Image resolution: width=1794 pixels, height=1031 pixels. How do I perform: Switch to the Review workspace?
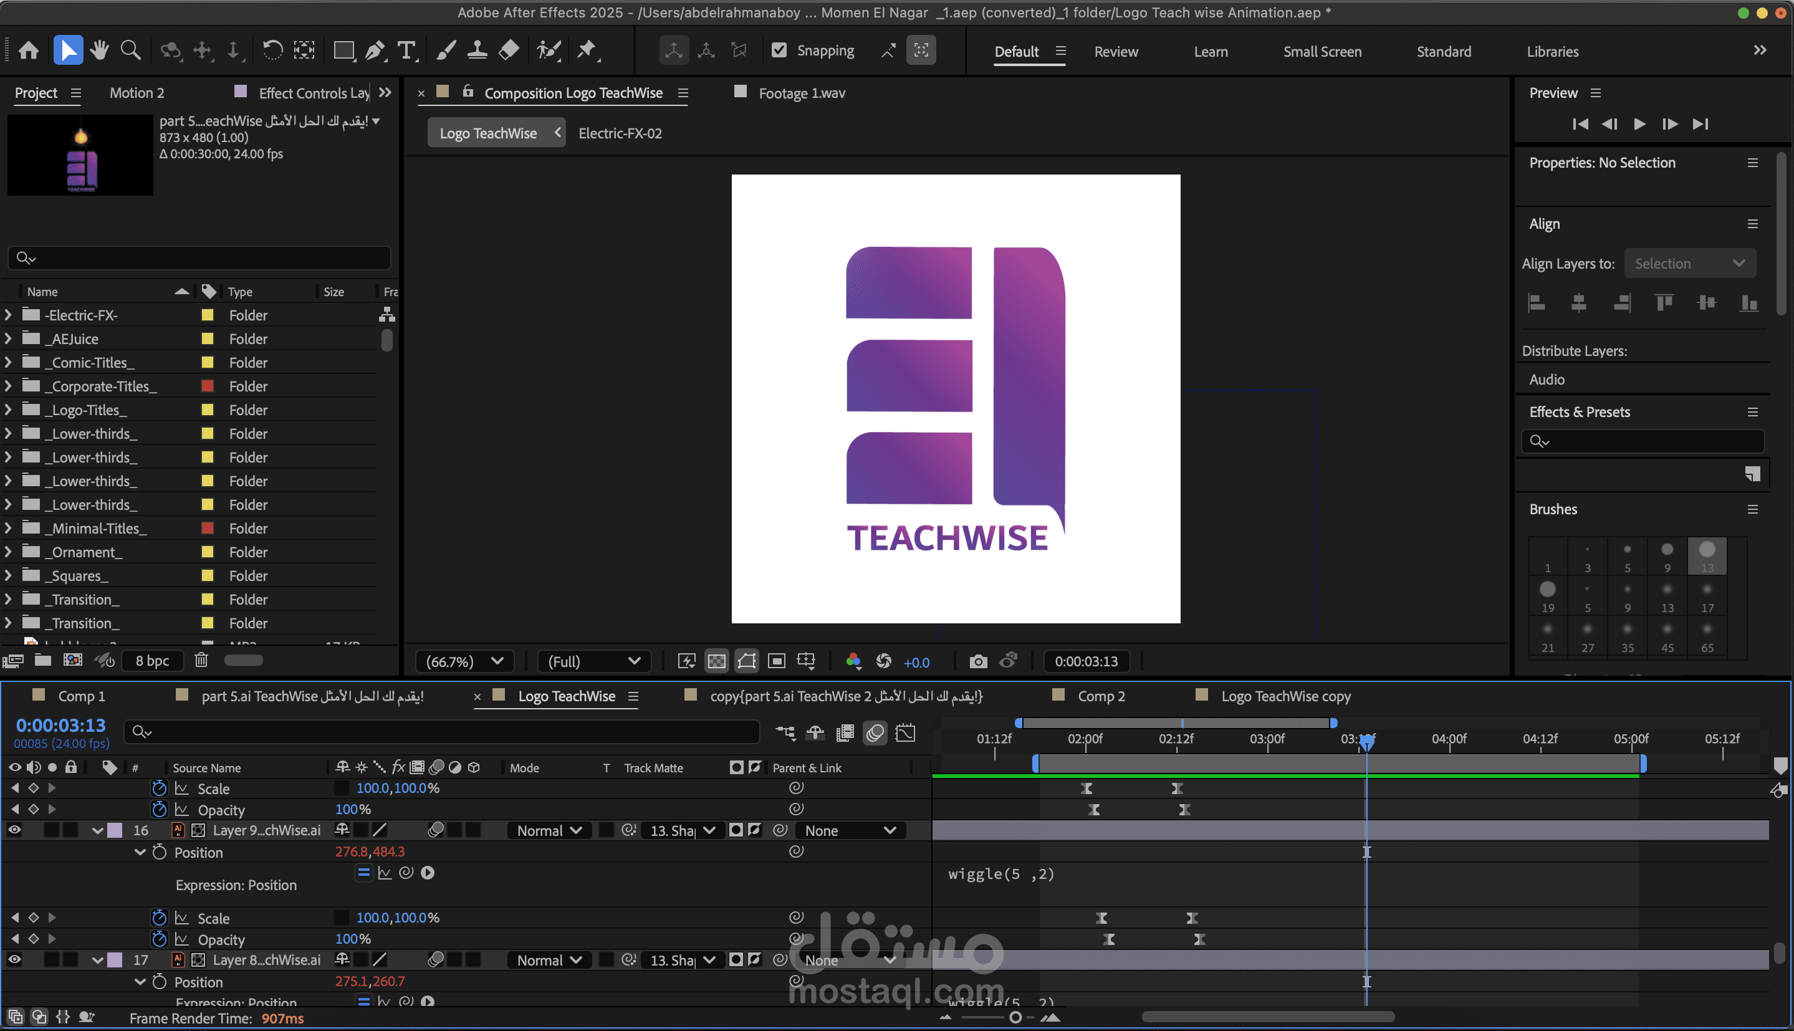tap(1116, 52)
